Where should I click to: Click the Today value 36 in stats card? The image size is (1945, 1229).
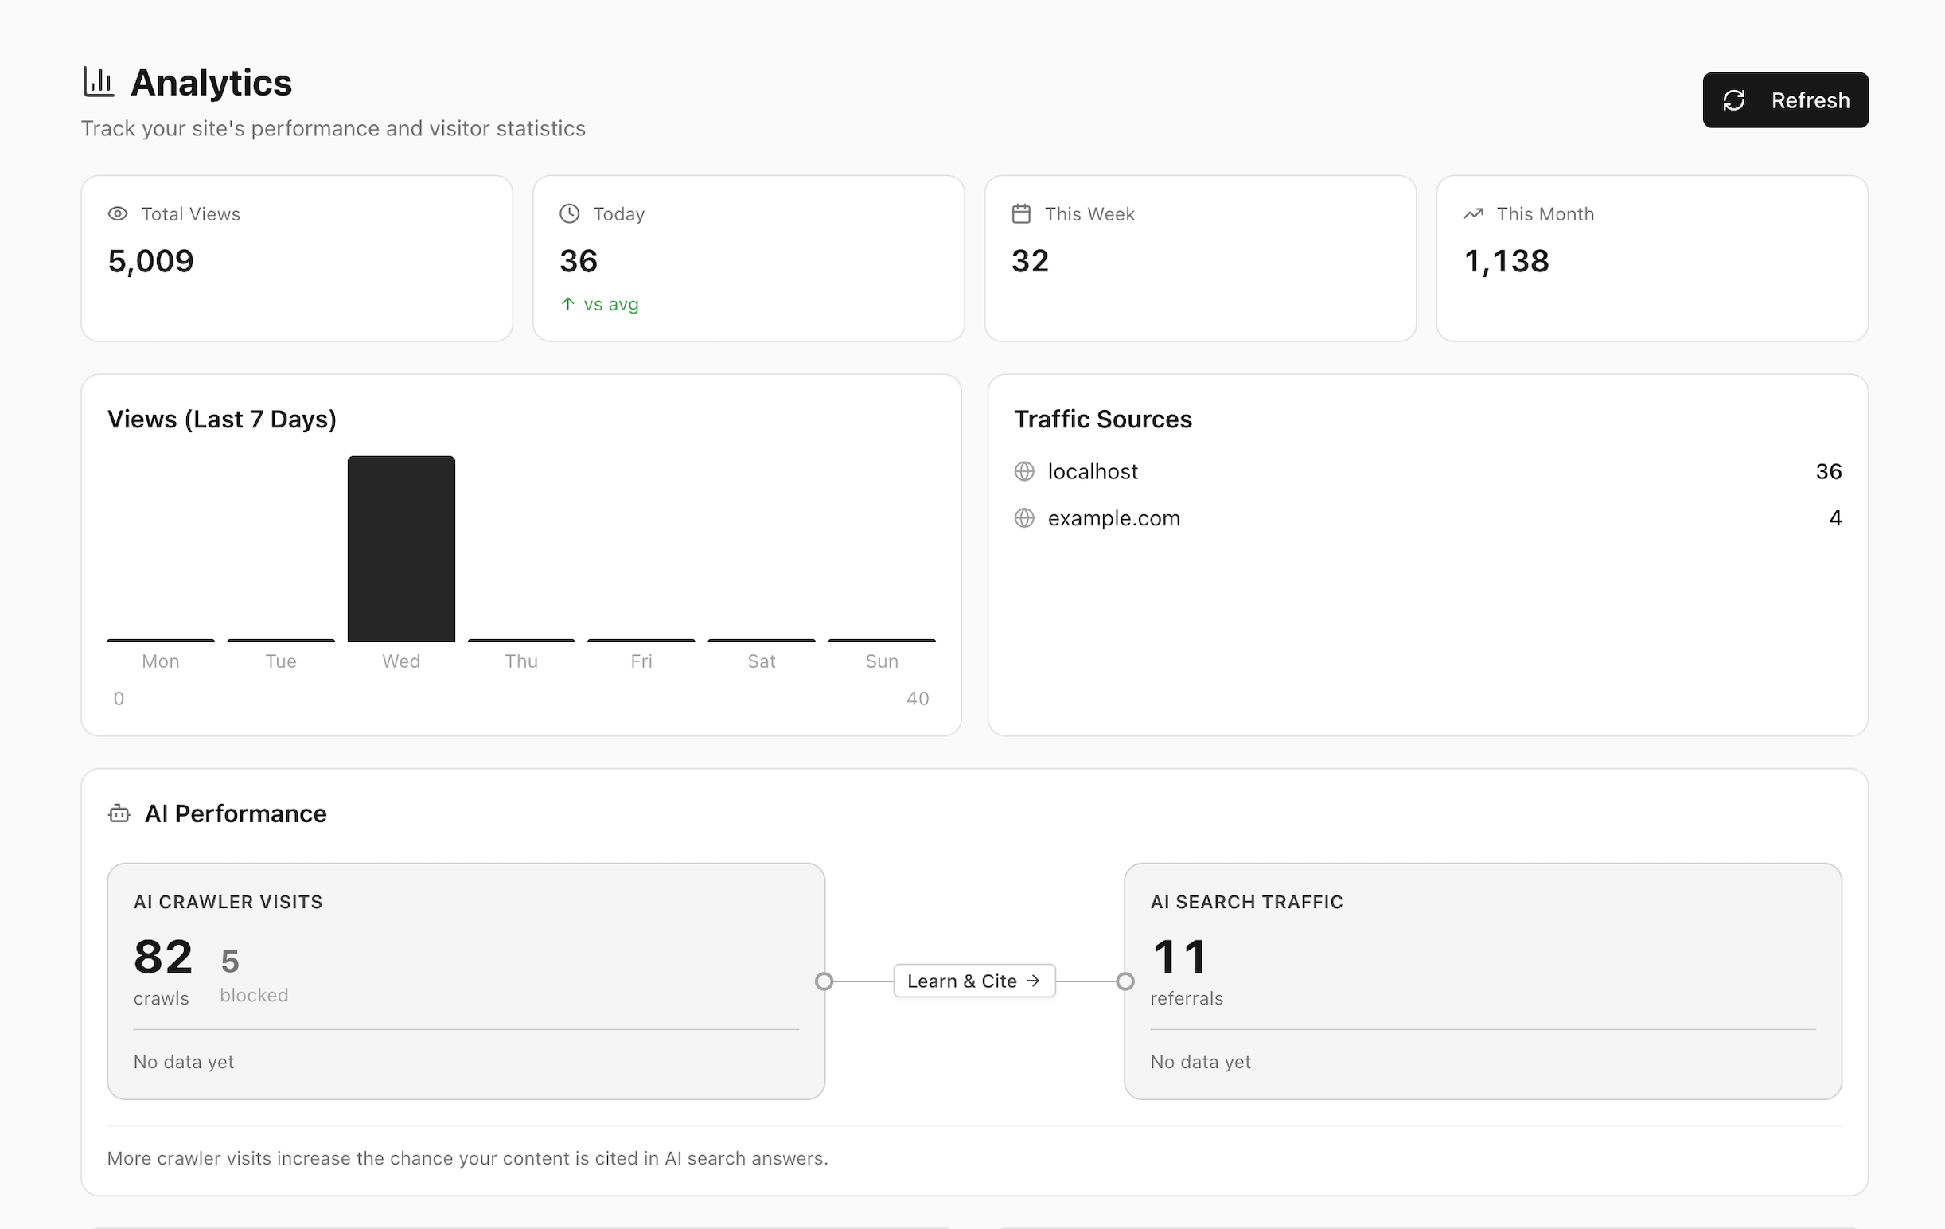coord(579,261)
